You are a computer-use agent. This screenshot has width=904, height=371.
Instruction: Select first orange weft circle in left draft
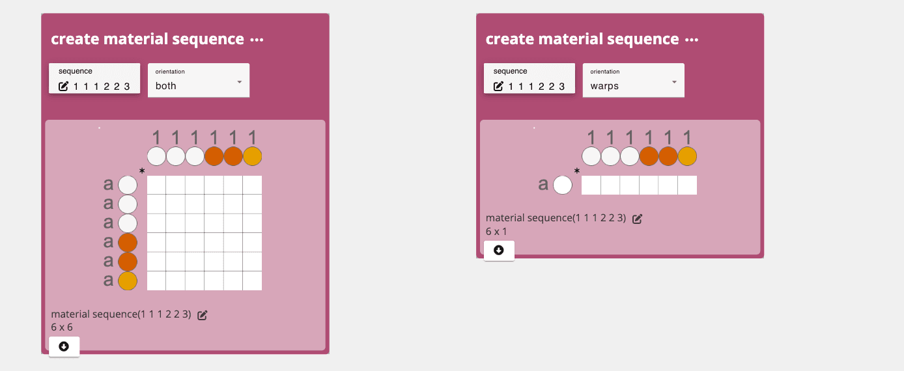point(128,243)
